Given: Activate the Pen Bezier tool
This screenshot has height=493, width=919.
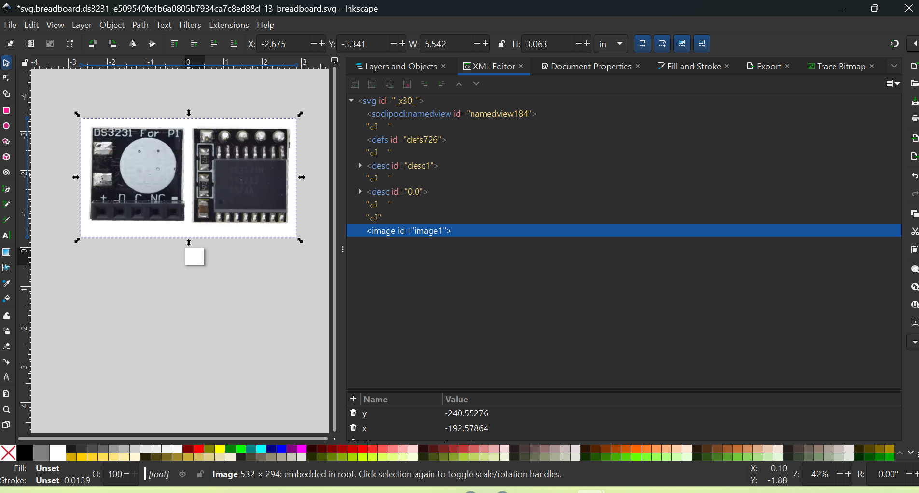Looking at the screenshot, I should [x=6, y=189].
